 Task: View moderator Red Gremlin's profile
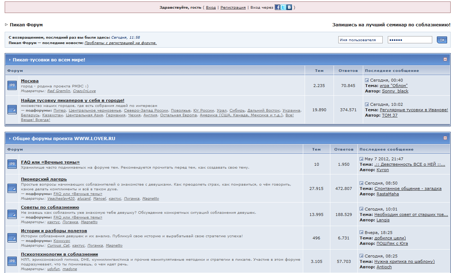(x=58, y=91)
